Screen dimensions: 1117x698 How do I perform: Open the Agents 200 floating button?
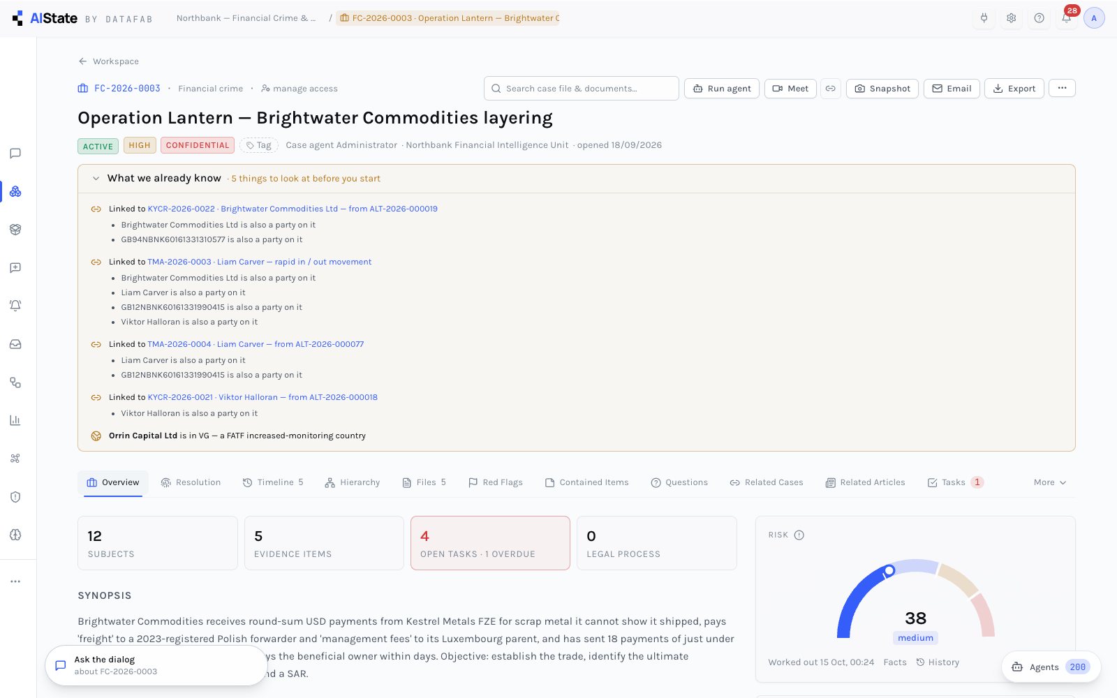(x=1051, y=667)
